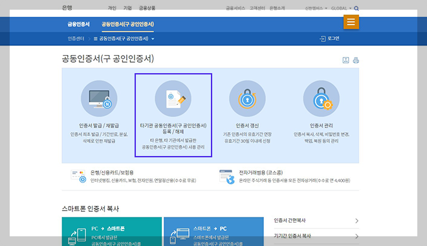Click the 인증서 발급 / 재발급 title
427x246 pixels.
(99, 126)
